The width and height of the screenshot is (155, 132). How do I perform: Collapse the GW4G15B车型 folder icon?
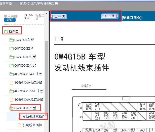(x=11, y=108)
